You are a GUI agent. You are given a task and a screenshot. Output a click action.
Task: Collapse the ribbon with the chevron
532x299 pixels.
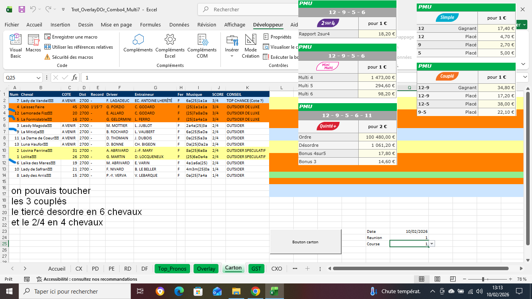coord(523,64)
